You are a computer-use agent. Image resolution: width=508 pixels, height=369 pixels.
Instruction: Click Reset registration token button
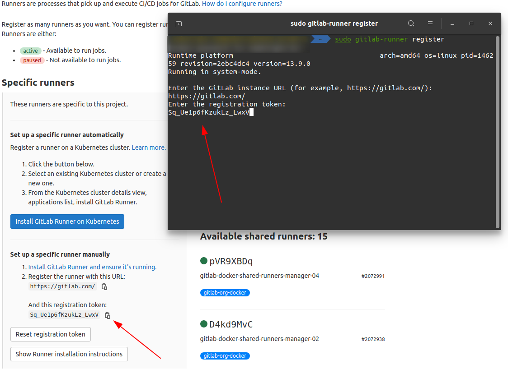[51, 334]
